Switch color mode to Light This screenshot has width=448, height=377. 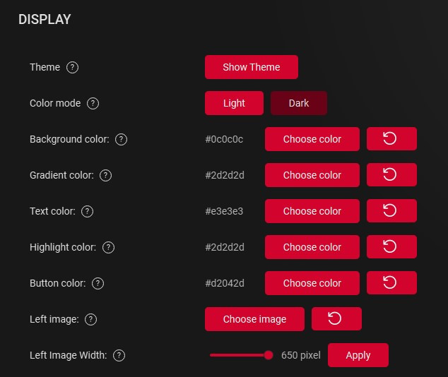[x=234, y=103]
